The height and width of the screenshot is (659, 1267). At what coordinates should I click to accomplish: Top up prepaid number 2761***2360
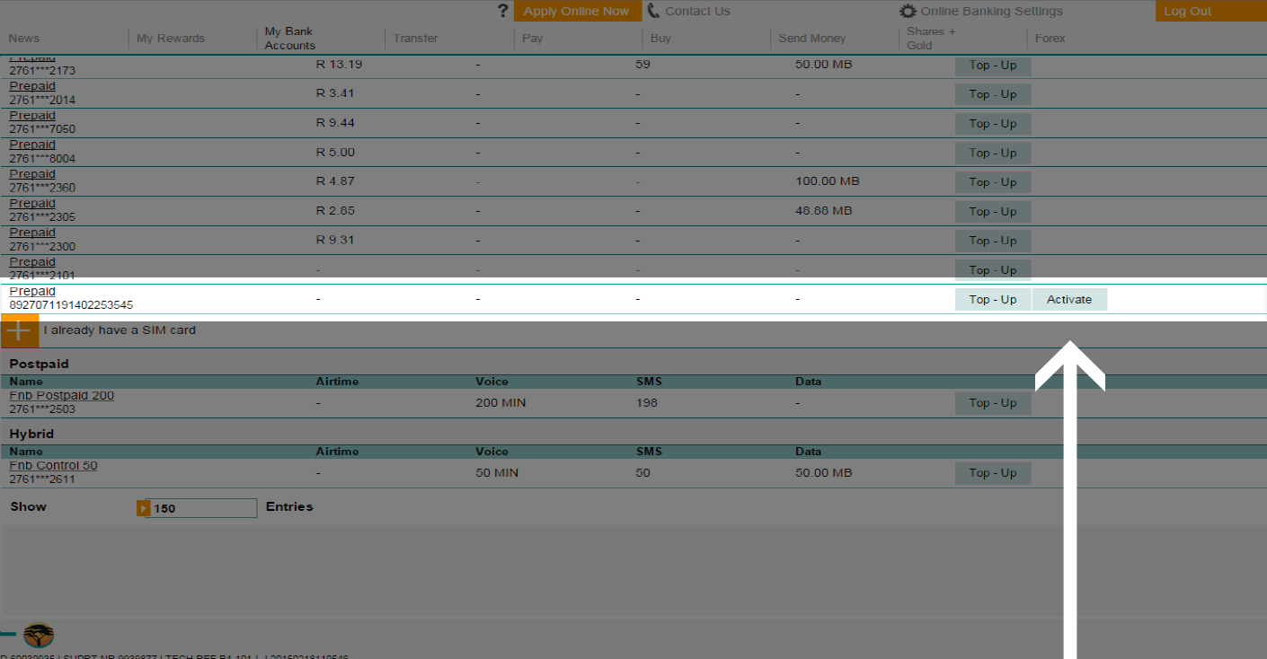[993, 182]
